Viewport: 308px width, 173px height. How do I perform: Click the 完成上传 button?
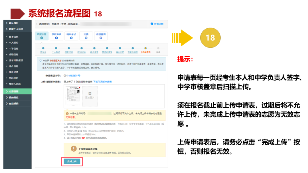tap(72, 161)
